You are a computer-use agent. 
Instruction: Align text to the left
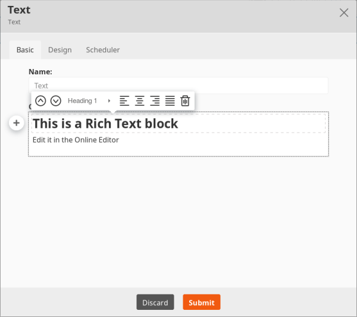pos(124,101)
